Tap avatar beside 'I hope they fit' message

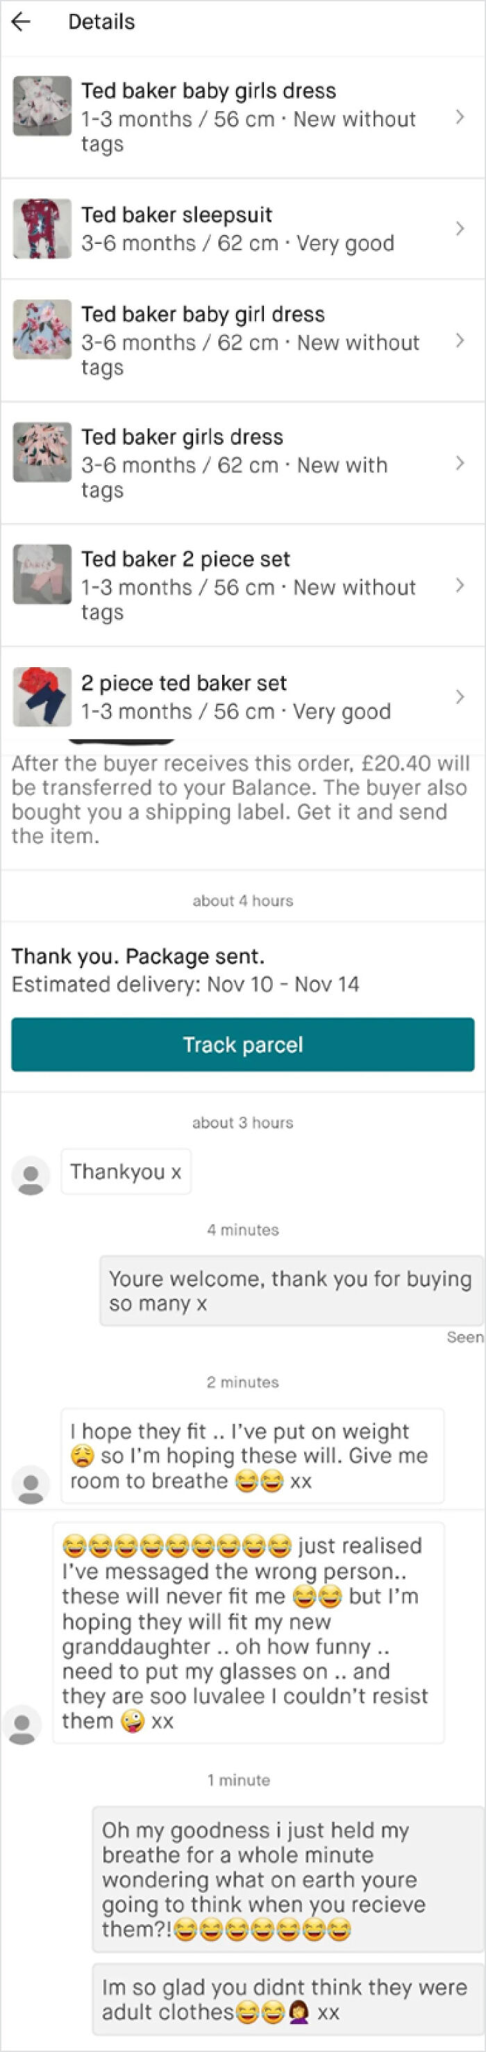tap(31, 1485)
